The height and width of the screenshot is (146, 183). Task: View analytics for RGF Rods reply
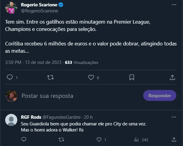pyautogui.click(x=137, y=140)
